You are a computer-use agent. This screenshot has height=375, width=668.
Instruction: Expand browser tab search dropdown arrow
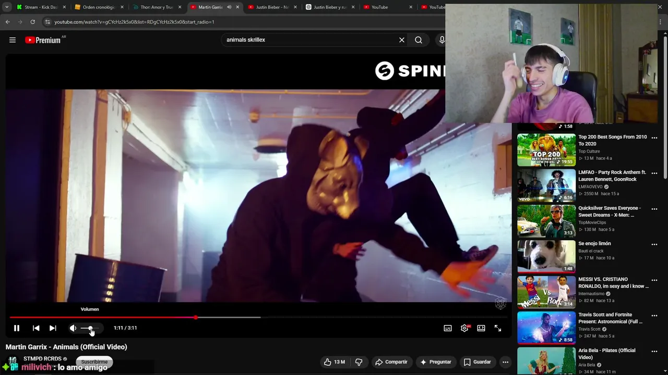(6, 7)
